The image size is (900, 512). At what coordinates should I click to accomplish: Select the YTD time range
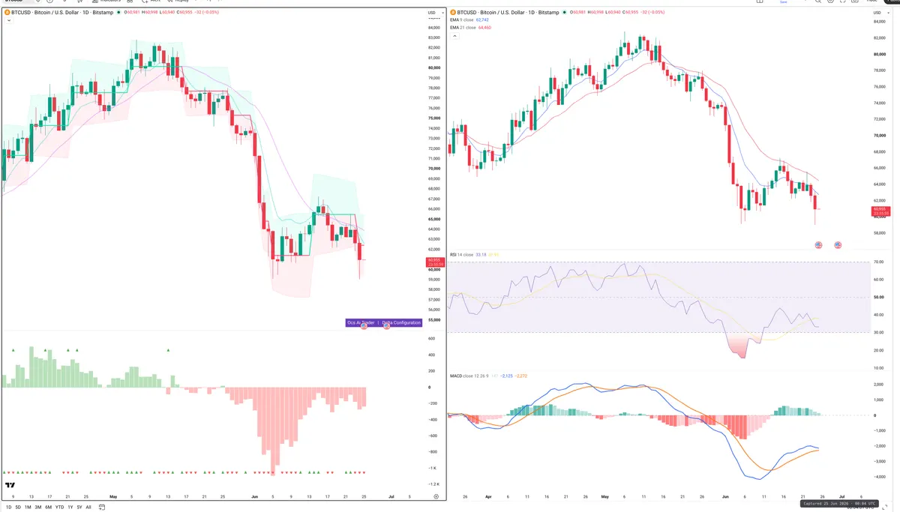(60, 508)
